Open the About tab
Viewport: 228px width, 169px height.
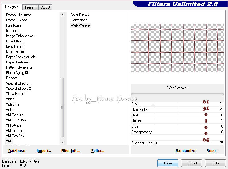click(45, 7)
